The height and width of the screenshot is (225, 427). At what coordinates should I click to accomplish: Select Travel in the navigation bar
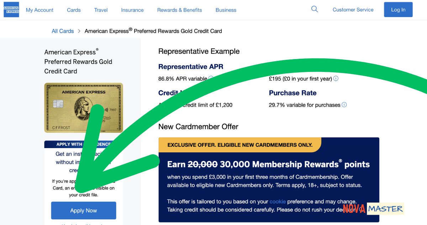coord(101,10)
